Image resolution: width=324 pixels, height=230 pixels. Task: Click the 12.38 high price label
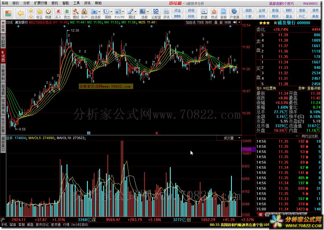click(75, 30)
